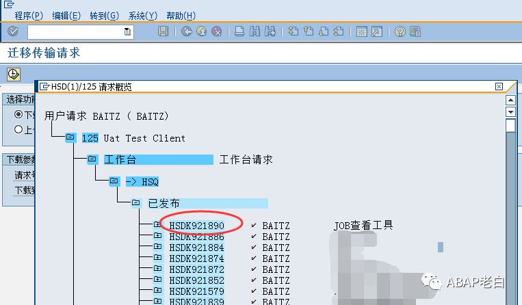Click the green Enter checkmark icon
The image size is (522, 305).
13,31
